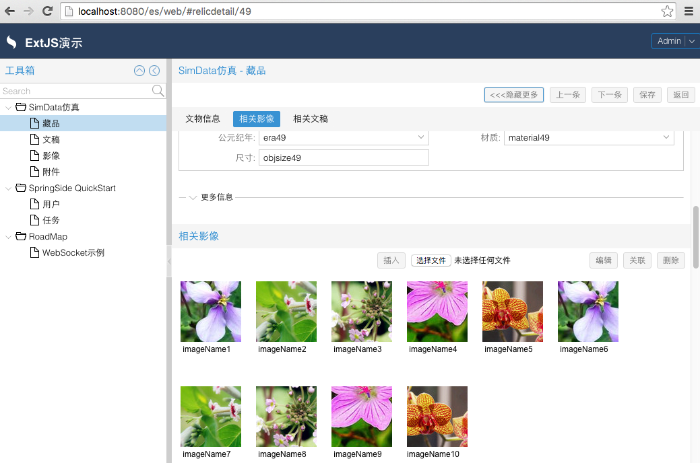The image size is (700, 463).
Task: Click the Admin user button
Action: 669,41
